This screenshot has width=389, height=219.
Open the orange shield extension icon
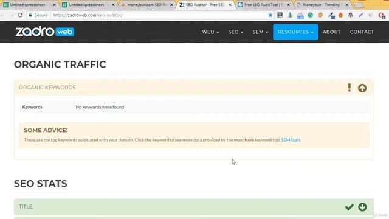(320, 15)
